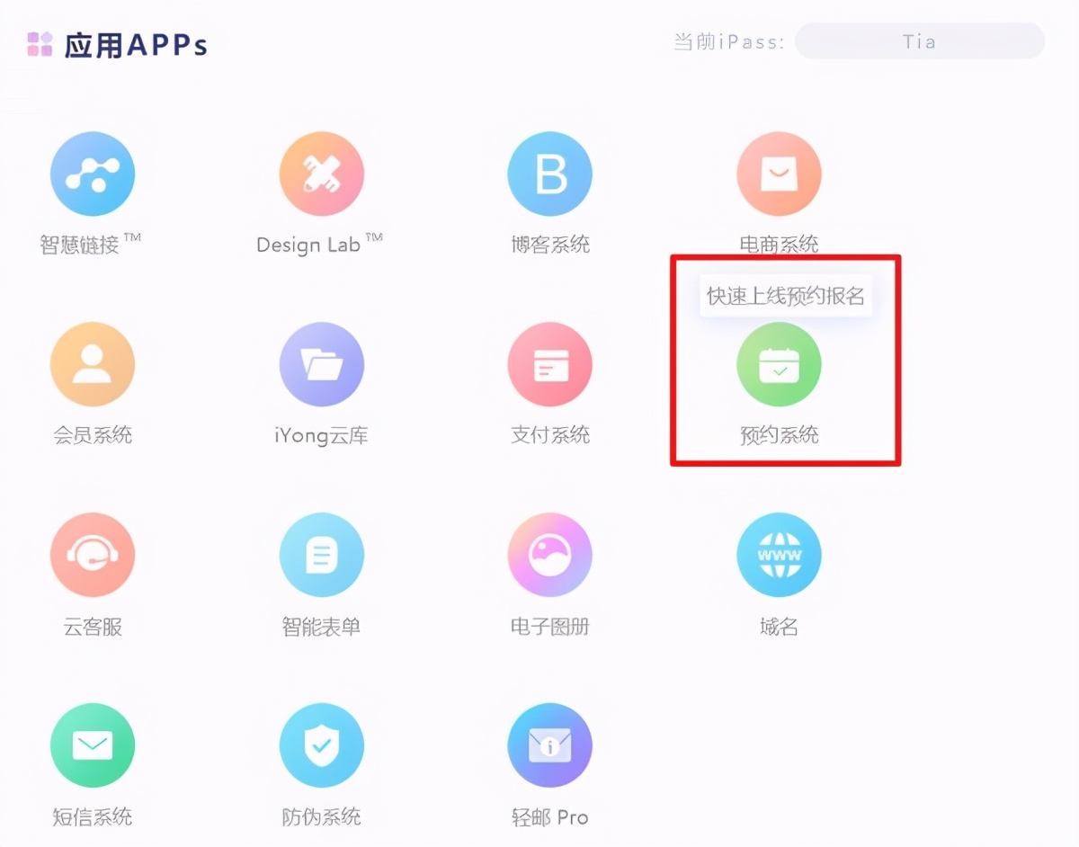Screen dimensions: 1079x847
Task: Click the 云客服 label
Action: 93,627
